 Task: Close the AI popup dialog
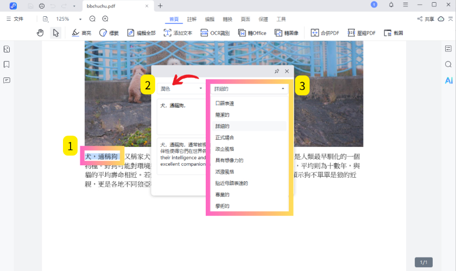coord(287,71)
